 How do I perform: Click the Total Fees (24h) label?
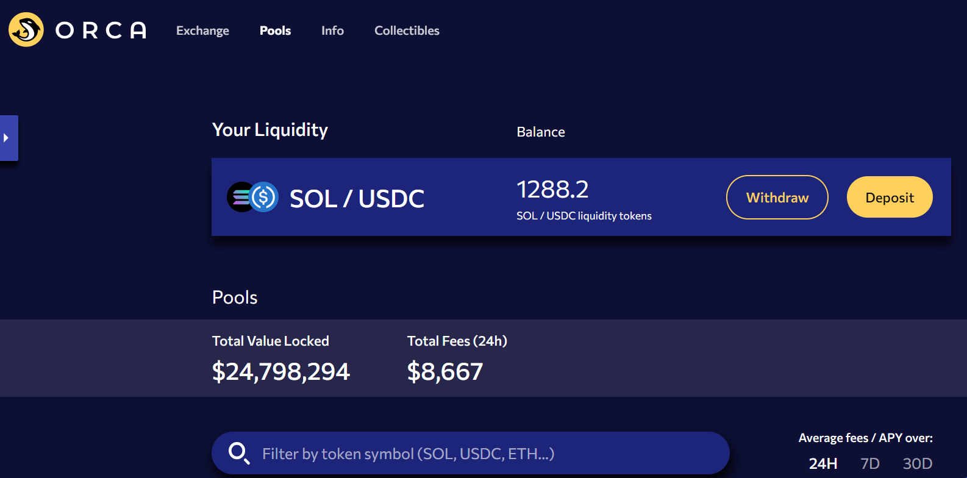coord(457,341)
